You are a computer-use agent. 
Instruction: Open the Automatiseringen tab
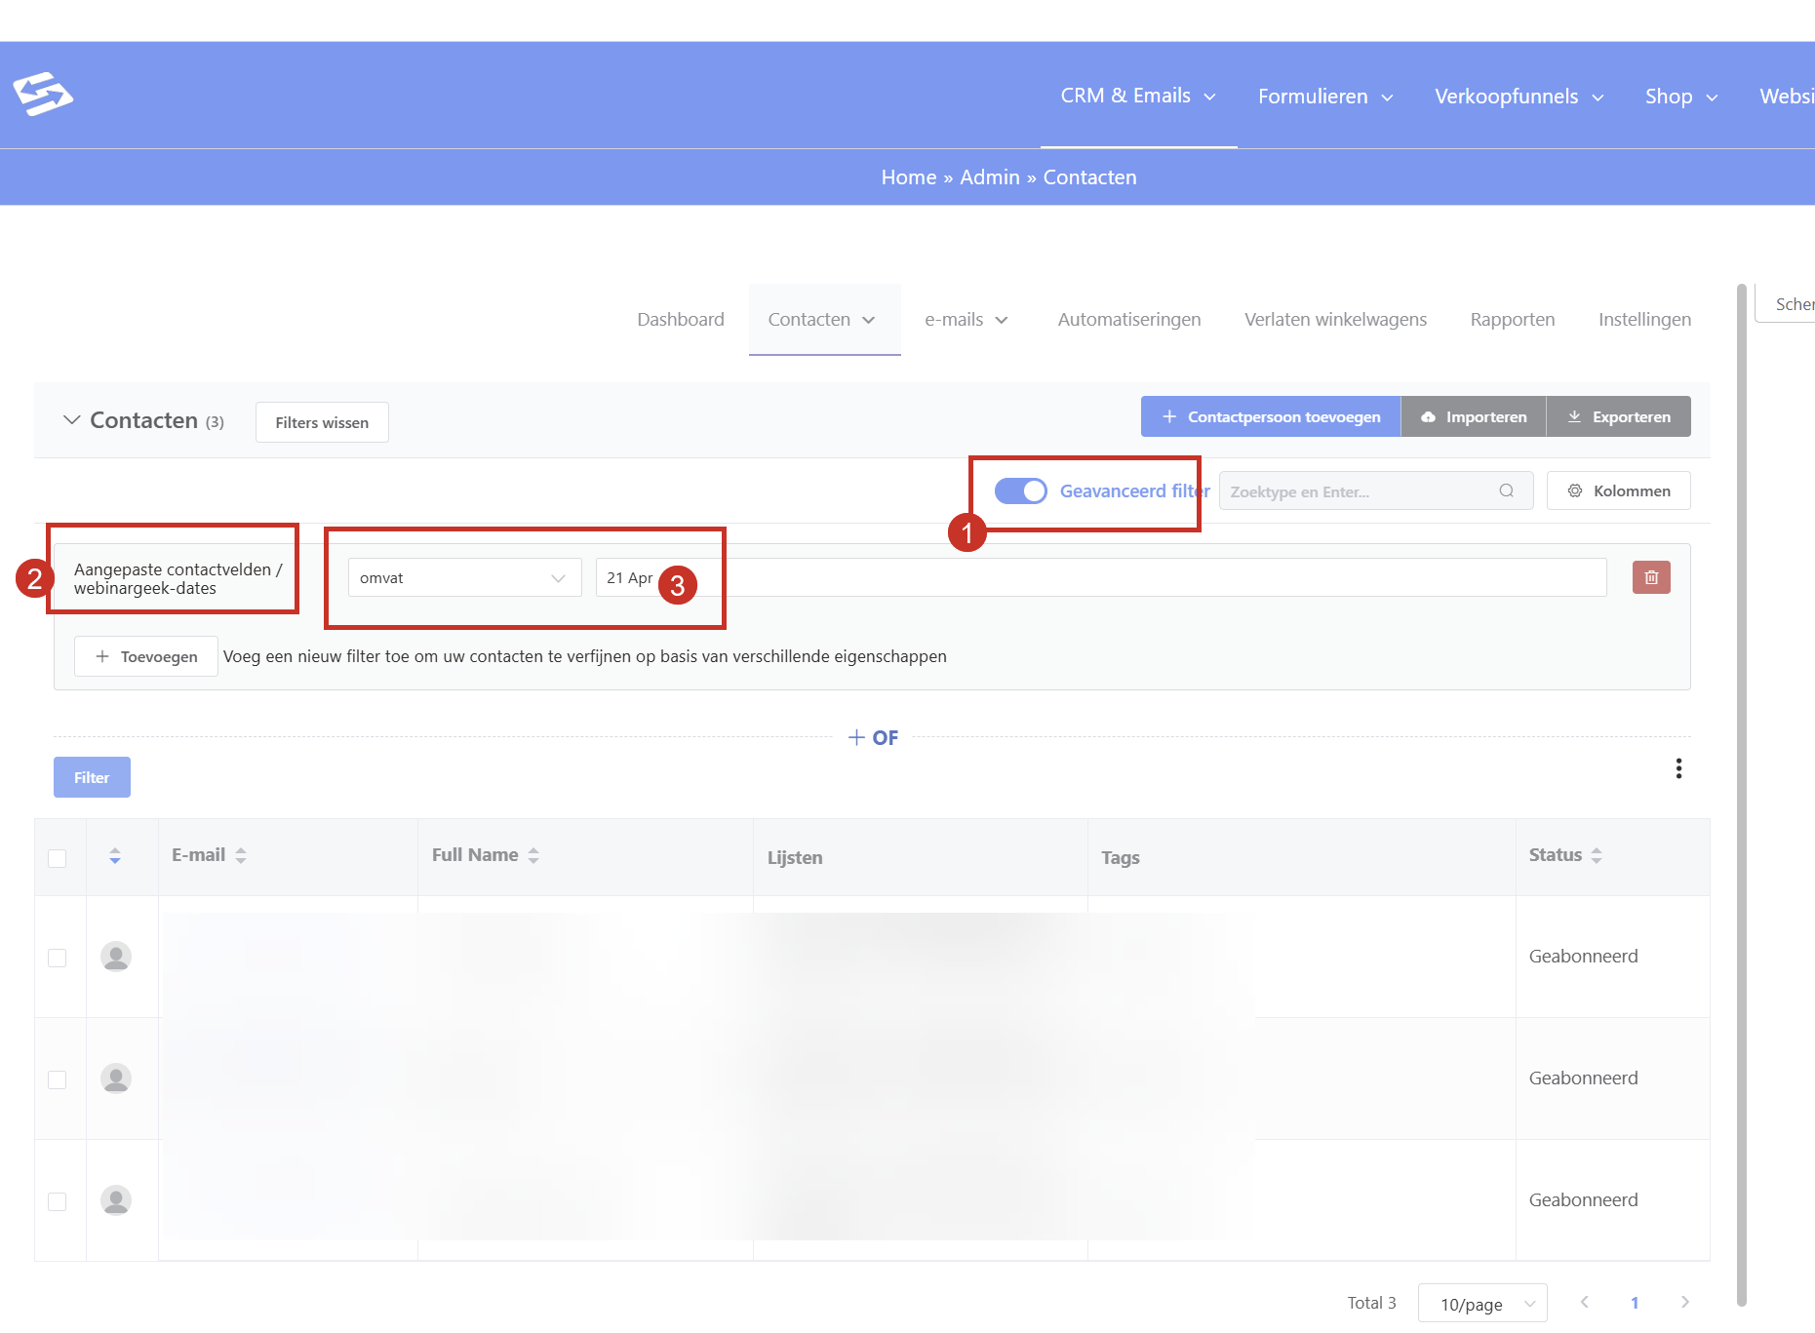point(1129,320)
